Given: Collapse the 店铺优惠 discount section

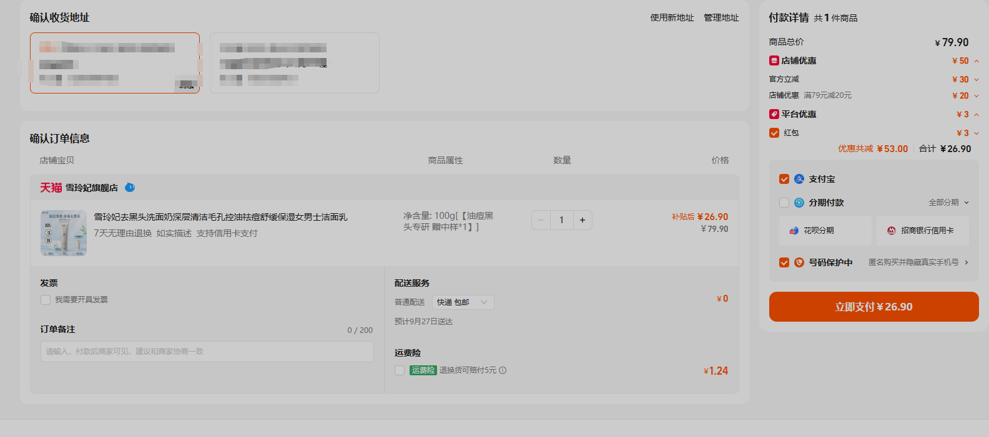Looking at the screenshot, I should click(977, 61).
